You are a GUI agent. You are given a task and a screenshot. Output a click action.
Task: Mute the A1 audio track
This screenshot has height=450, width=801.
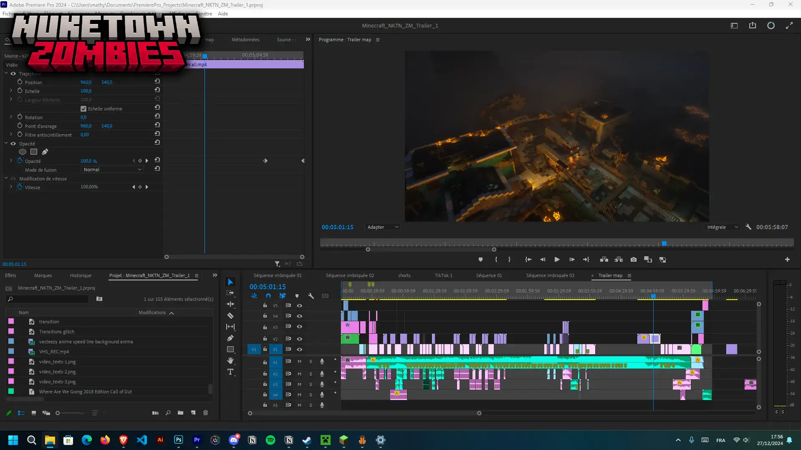(299, 362)
